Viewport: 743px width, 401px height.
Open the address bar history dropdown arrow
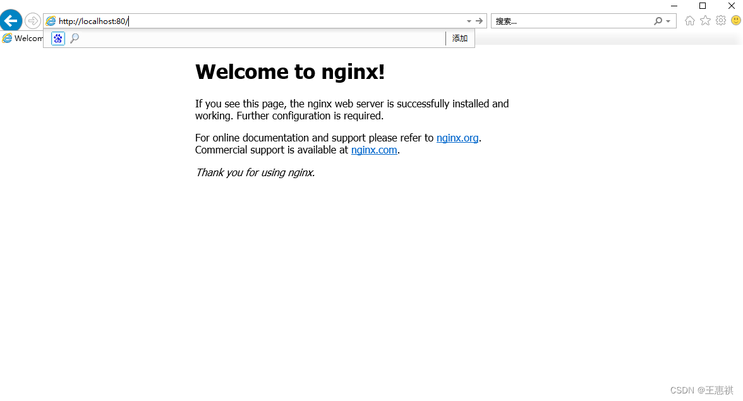pos(468,20)
